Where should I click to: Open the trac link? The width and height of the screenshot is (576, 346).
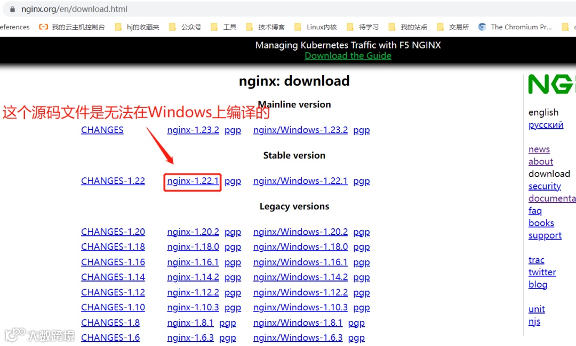[x=537, y=260]
